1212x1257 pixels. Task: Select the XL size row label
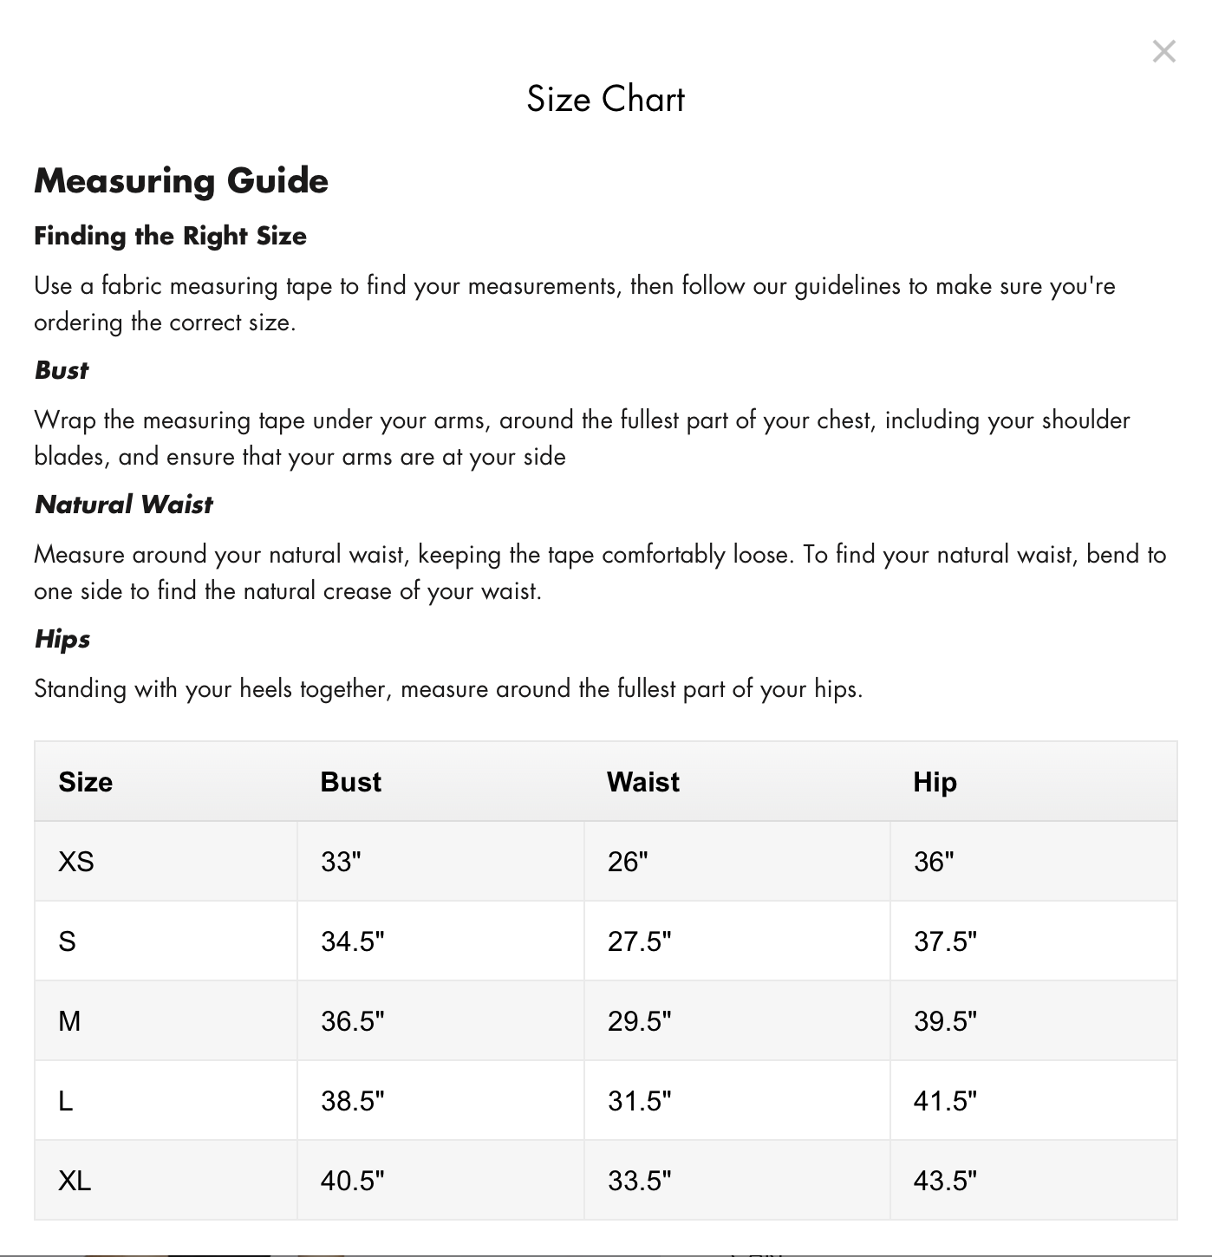click(75, 1181)
